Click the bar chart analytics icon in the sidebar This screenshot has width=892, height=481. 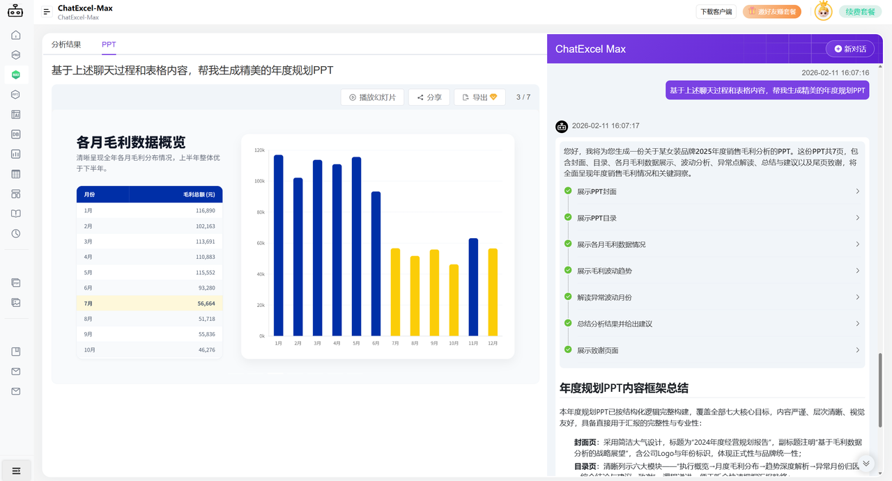coord(15,154)
